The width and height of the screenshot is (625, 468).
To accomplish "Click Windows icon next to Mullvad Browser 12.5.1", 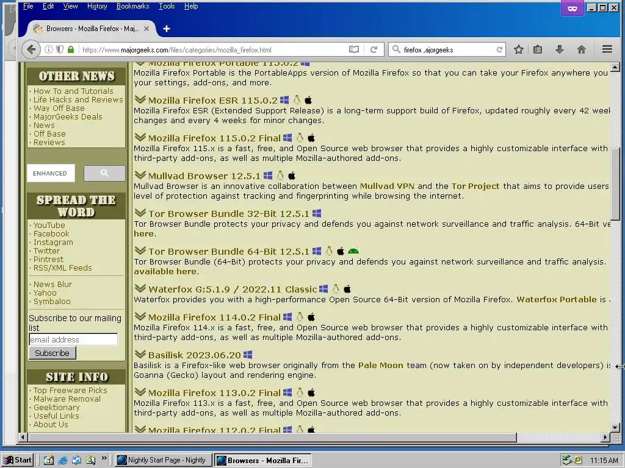I will point(269,175).
